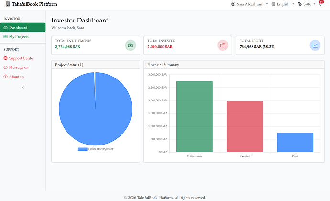The width and height of the screenshot is (330, 201).
Task: Click the Financial Summary header
Action: coord(163,65)
